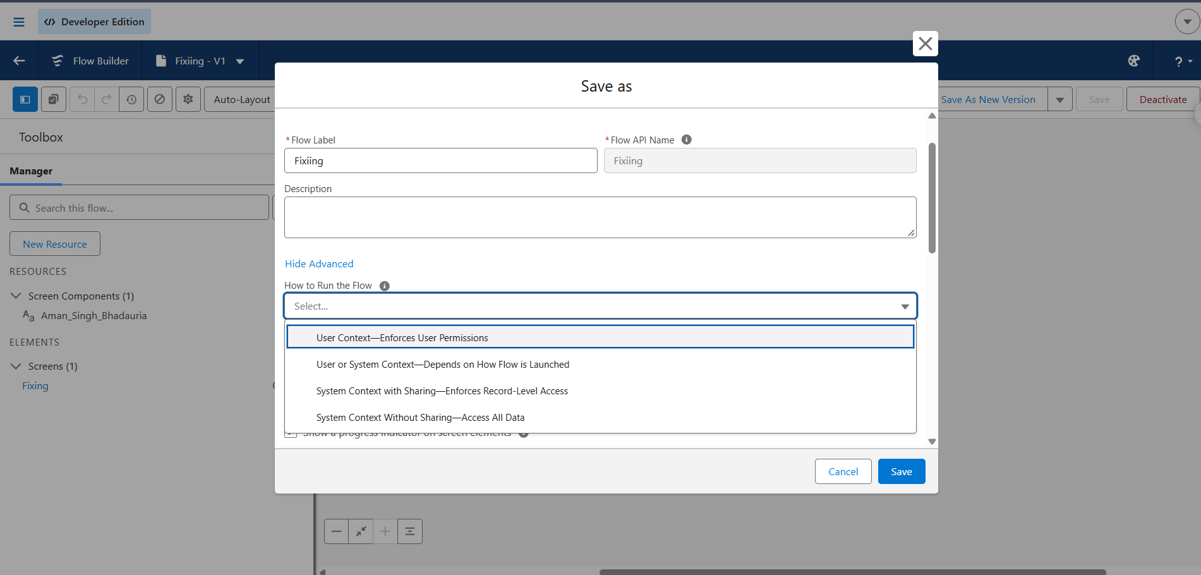Open the flow version history icon
The height and width of the screenshot is (575, 1201).
pos(131,99)
